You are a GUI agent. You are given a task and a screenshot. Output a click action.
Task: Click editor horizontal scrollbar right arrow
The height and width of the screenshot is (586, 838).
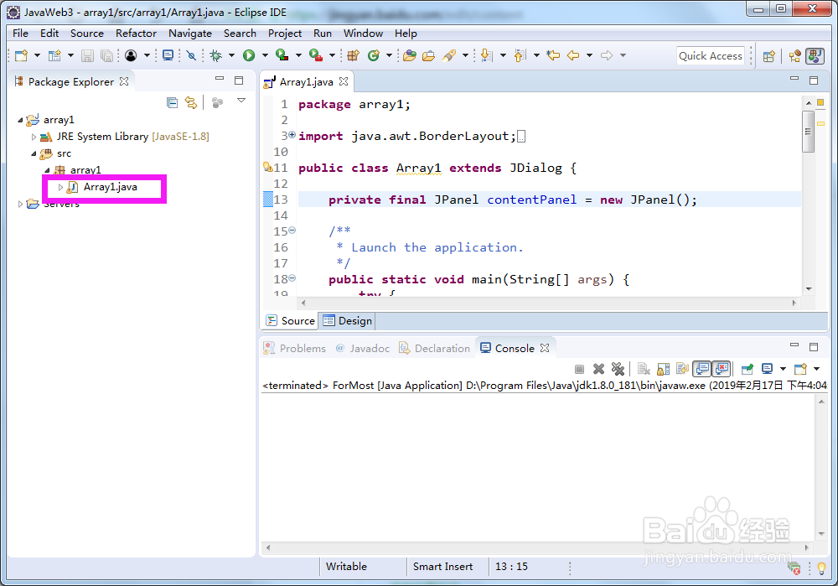[794, 303]
